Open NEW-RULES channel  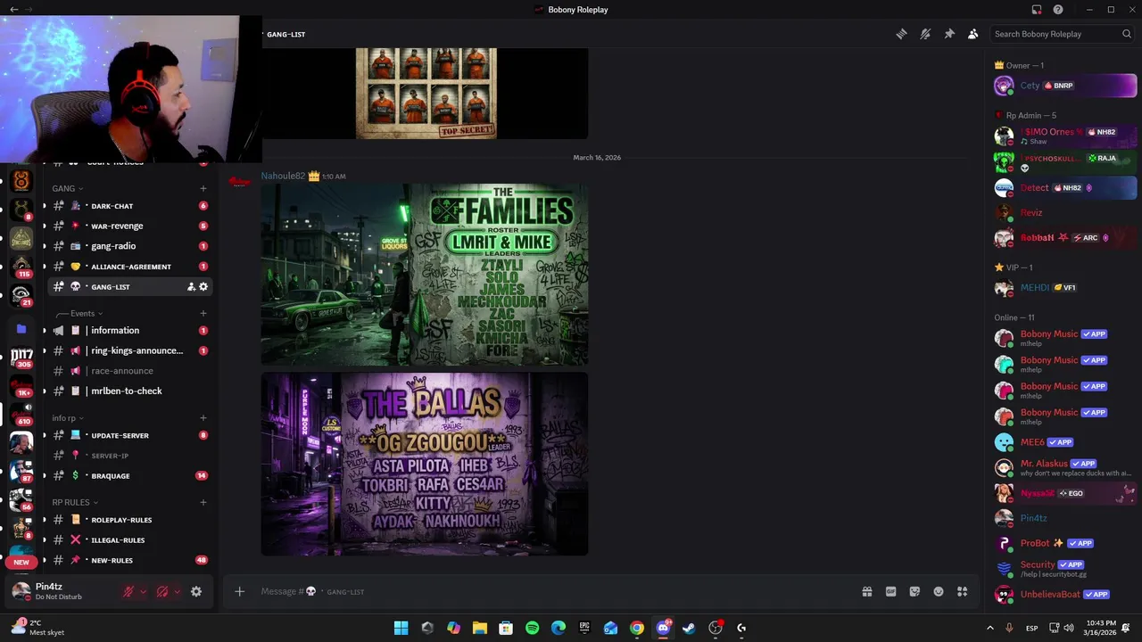pyautogui.click(x=129, y=560)
